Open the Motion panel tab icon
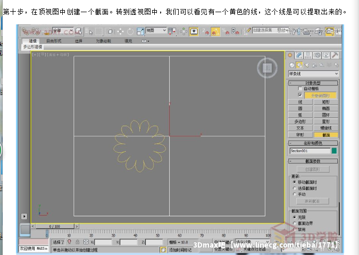The height and width of the screenshot is (255, 359). (x=317, y=55)
